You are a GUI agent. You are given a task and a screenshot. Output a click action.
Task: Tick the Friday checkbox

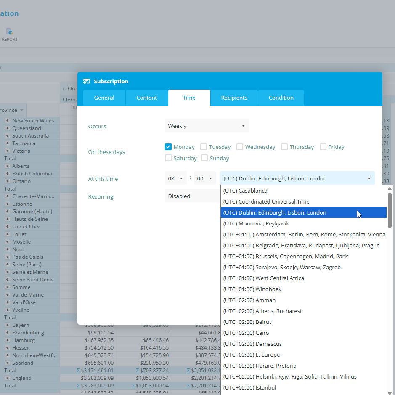tap(323, 147)
